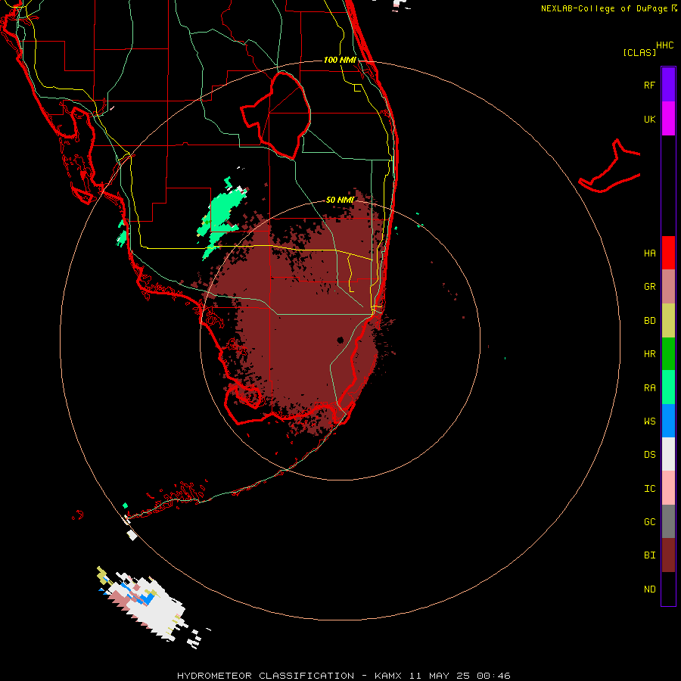Click the WS legend label
This screenshot has height=681, width=681.
point(649,421)
